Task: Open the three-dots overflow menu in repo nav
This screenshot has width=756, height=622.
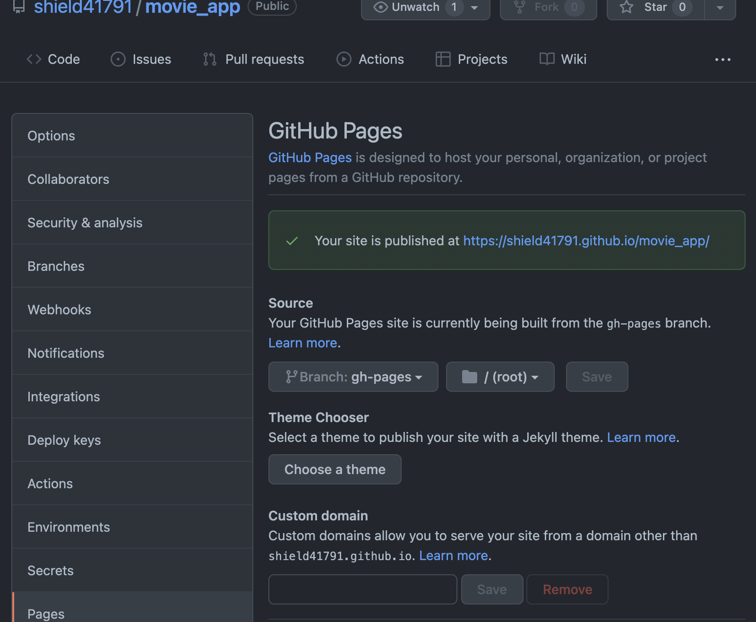Action: pyautogui.click(x=722, y=60)
